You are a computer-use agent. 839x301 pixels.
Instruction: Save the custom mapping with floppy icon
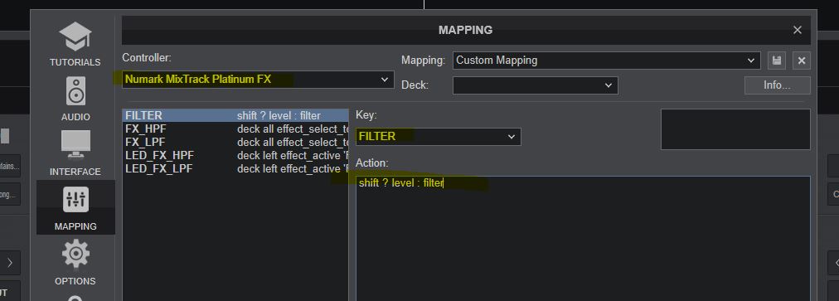[x=776, y=61]
